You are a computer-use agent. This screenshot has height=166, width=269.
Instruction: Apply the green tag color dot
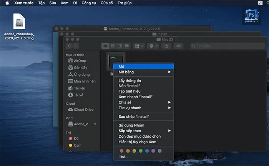point(141,151)
